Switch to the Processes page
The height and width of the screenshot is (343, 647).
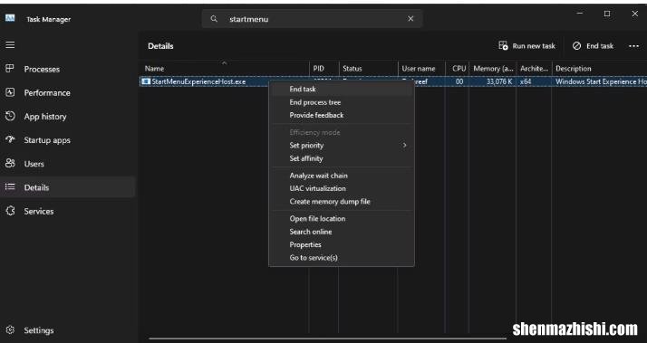[x=42, y=69]
